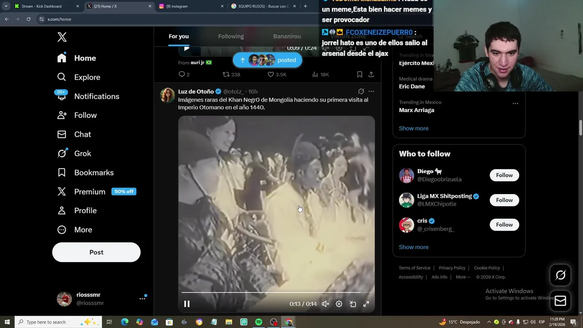The image size is (583, 328).
Task: Click the new posts 'posted' pill
Action: (x=267, y=60)
